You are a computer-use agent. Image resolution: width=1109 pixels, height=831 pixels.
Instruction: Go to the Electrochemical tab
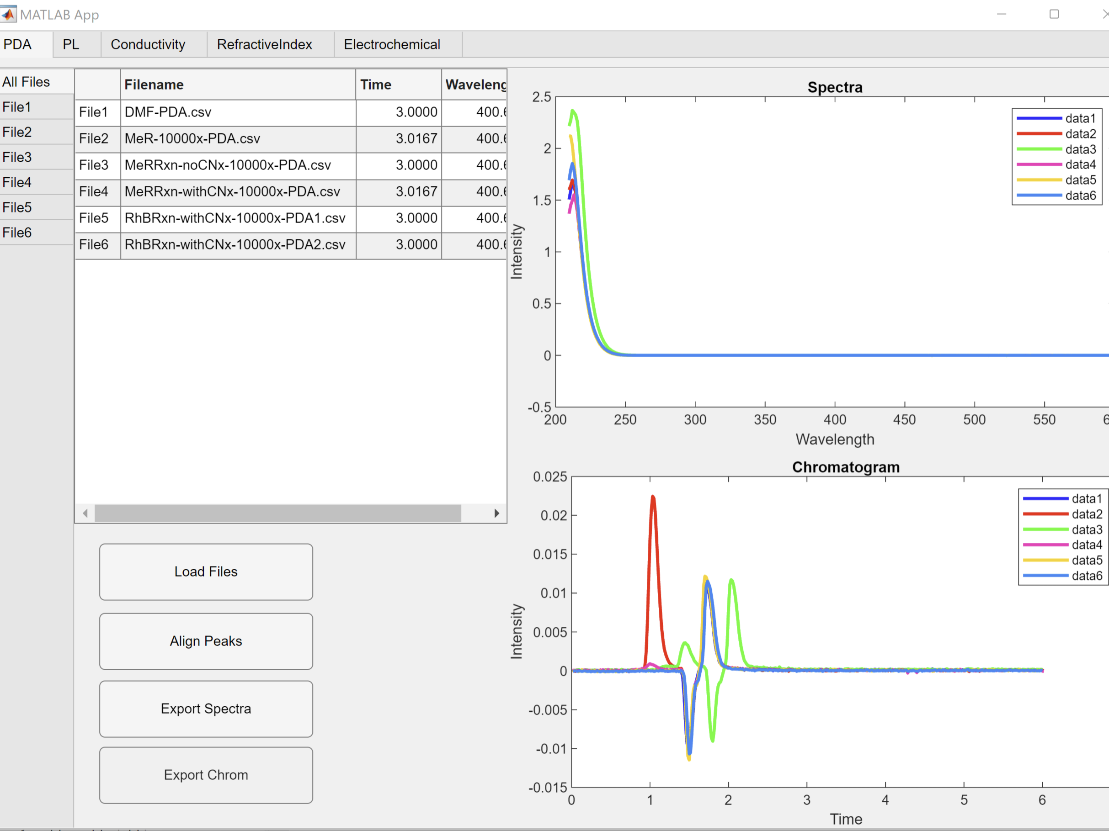pos(392,45)
